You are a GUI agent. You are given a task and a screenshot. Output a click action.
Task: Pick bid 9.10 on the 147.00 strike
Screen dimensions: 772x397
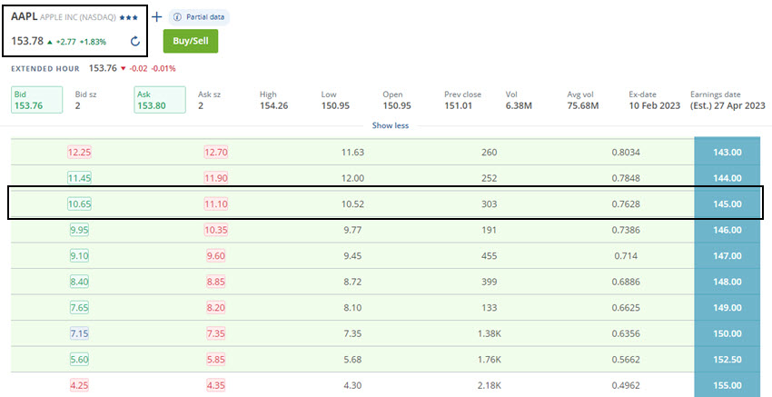pyautogui.click(x=79, y=256)
